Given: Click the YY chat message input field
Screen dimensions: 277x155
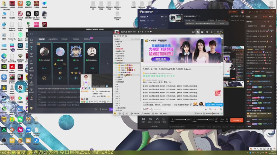Looking at the screenshot, I should point(179,109).
